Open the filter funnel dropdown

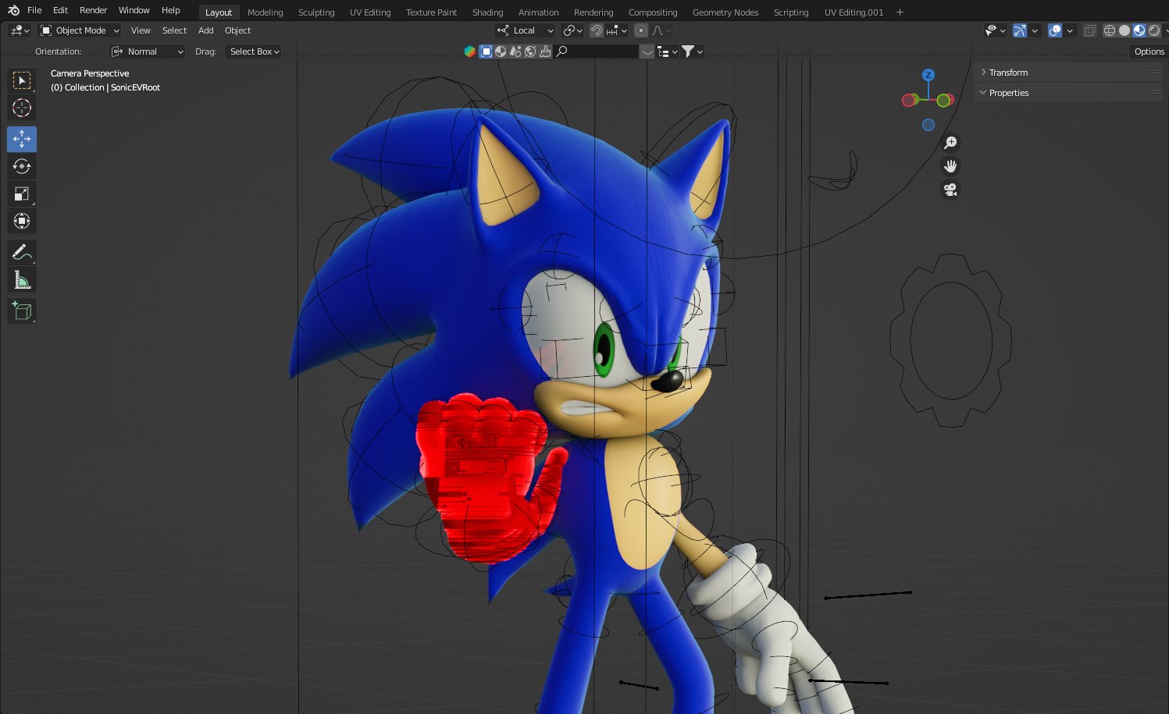[x=692, y=52]
